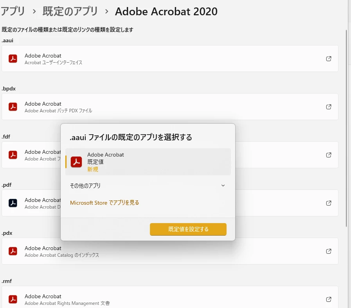Select Adobe Acrobat バッチ PDX ファイル row
The image size is (351, 308).
tap(170, 107)
